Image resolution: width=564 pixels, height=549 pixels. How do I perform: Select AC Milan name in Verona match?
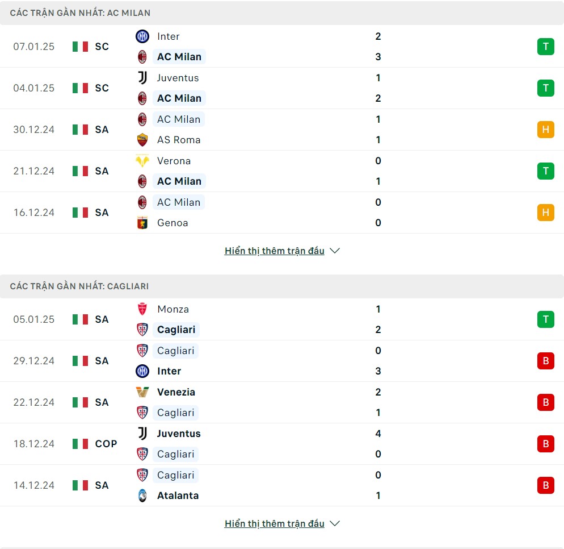(179, 181)
